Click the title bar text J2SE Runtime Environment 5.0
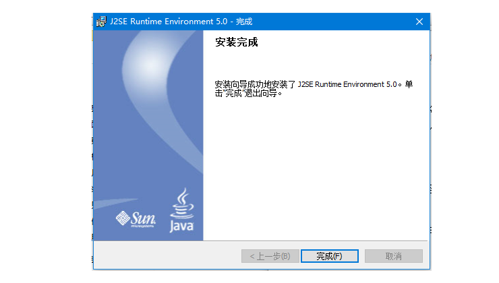 click(169, 22)
